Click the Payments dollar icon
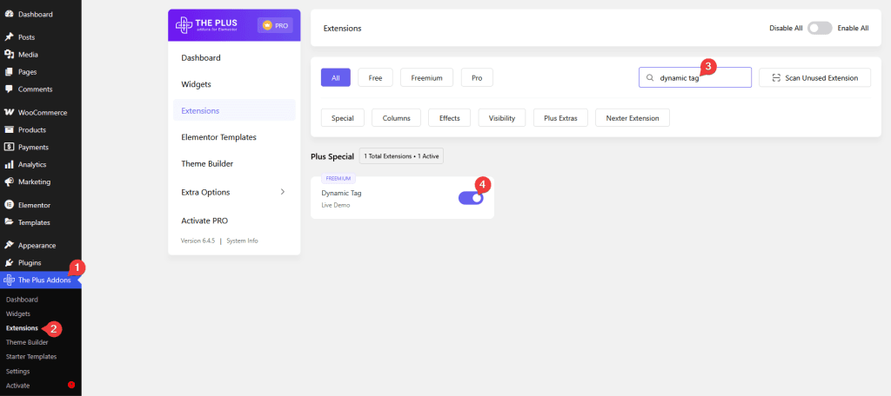 tap(9, 147)
